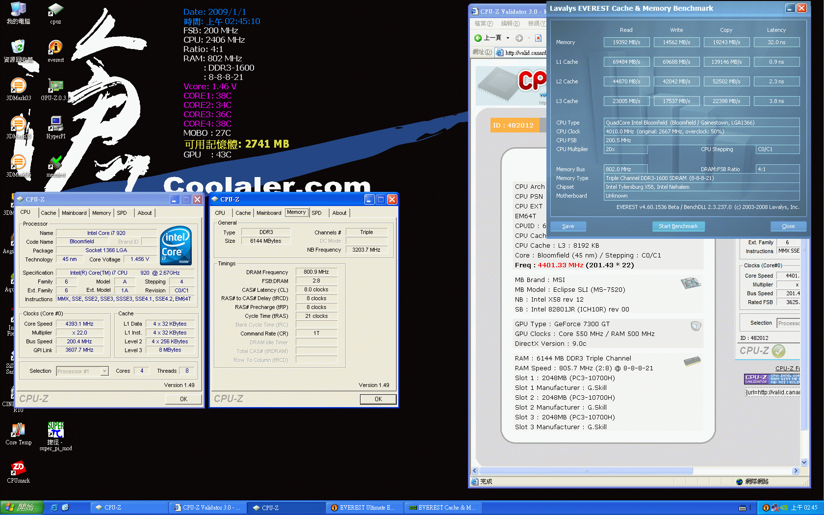Switch to CPU tab in memory CPU-Z
This screenshot has width=824, height=515.
coord(220,213)
